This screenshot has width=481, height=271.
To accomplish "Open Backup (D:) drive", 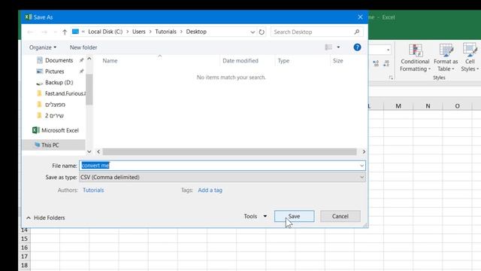I will click(x=59, y=82).
